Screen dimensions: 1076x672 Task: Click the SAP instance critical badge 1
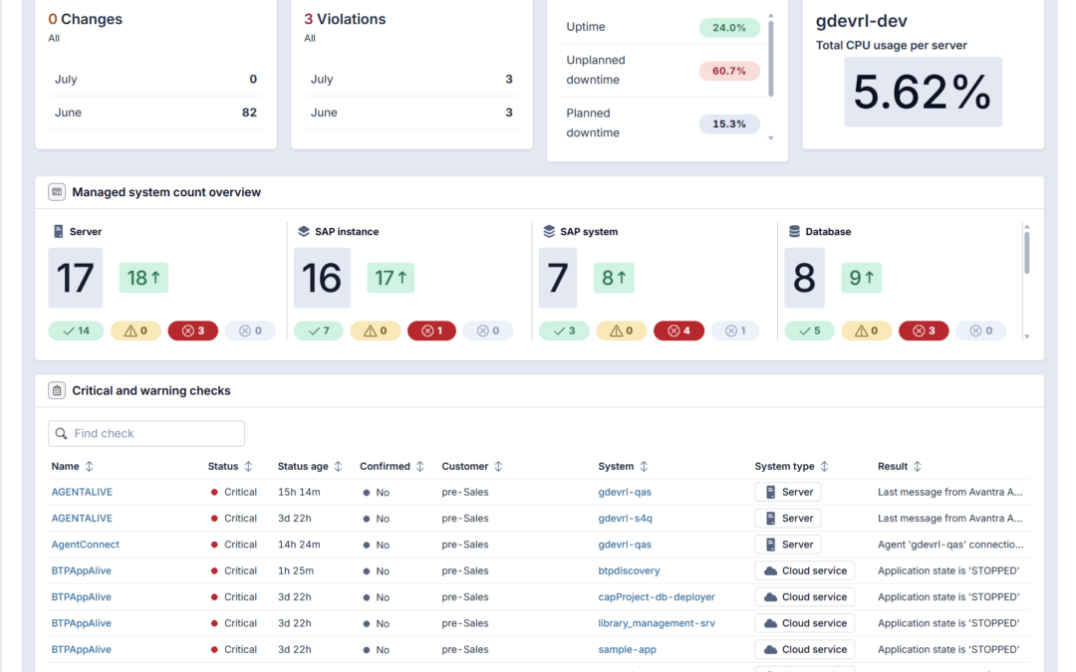point(431,331)
